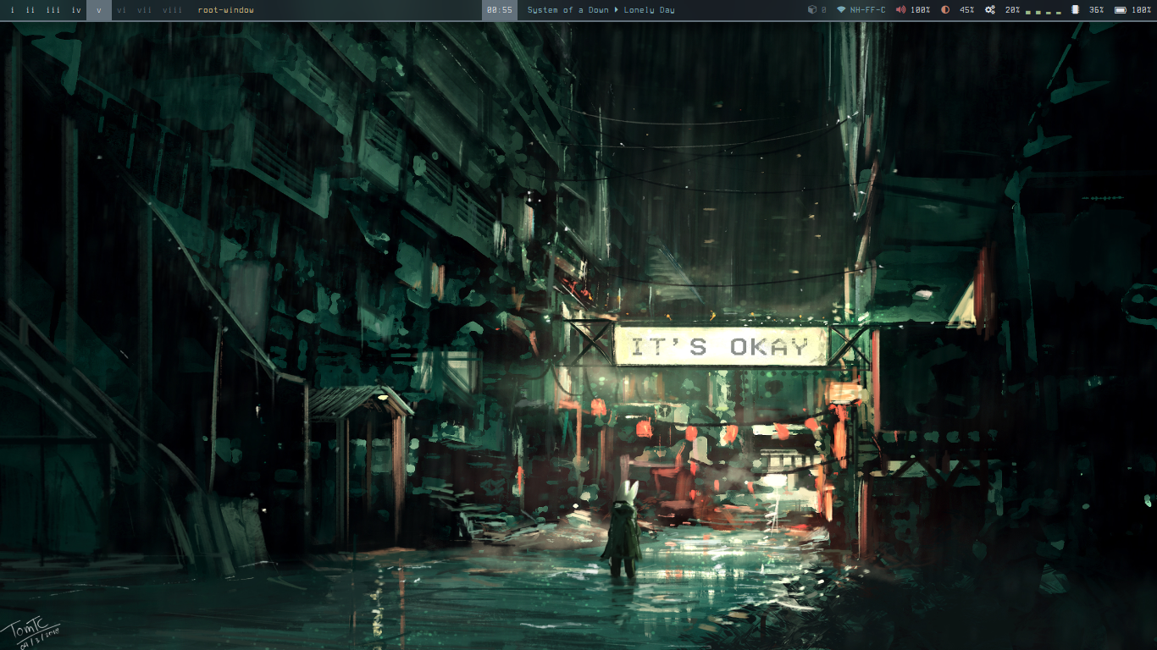Switch to workspace vii
The width and height of the screenshot is (1157, 650).
(x=145, y=10)
